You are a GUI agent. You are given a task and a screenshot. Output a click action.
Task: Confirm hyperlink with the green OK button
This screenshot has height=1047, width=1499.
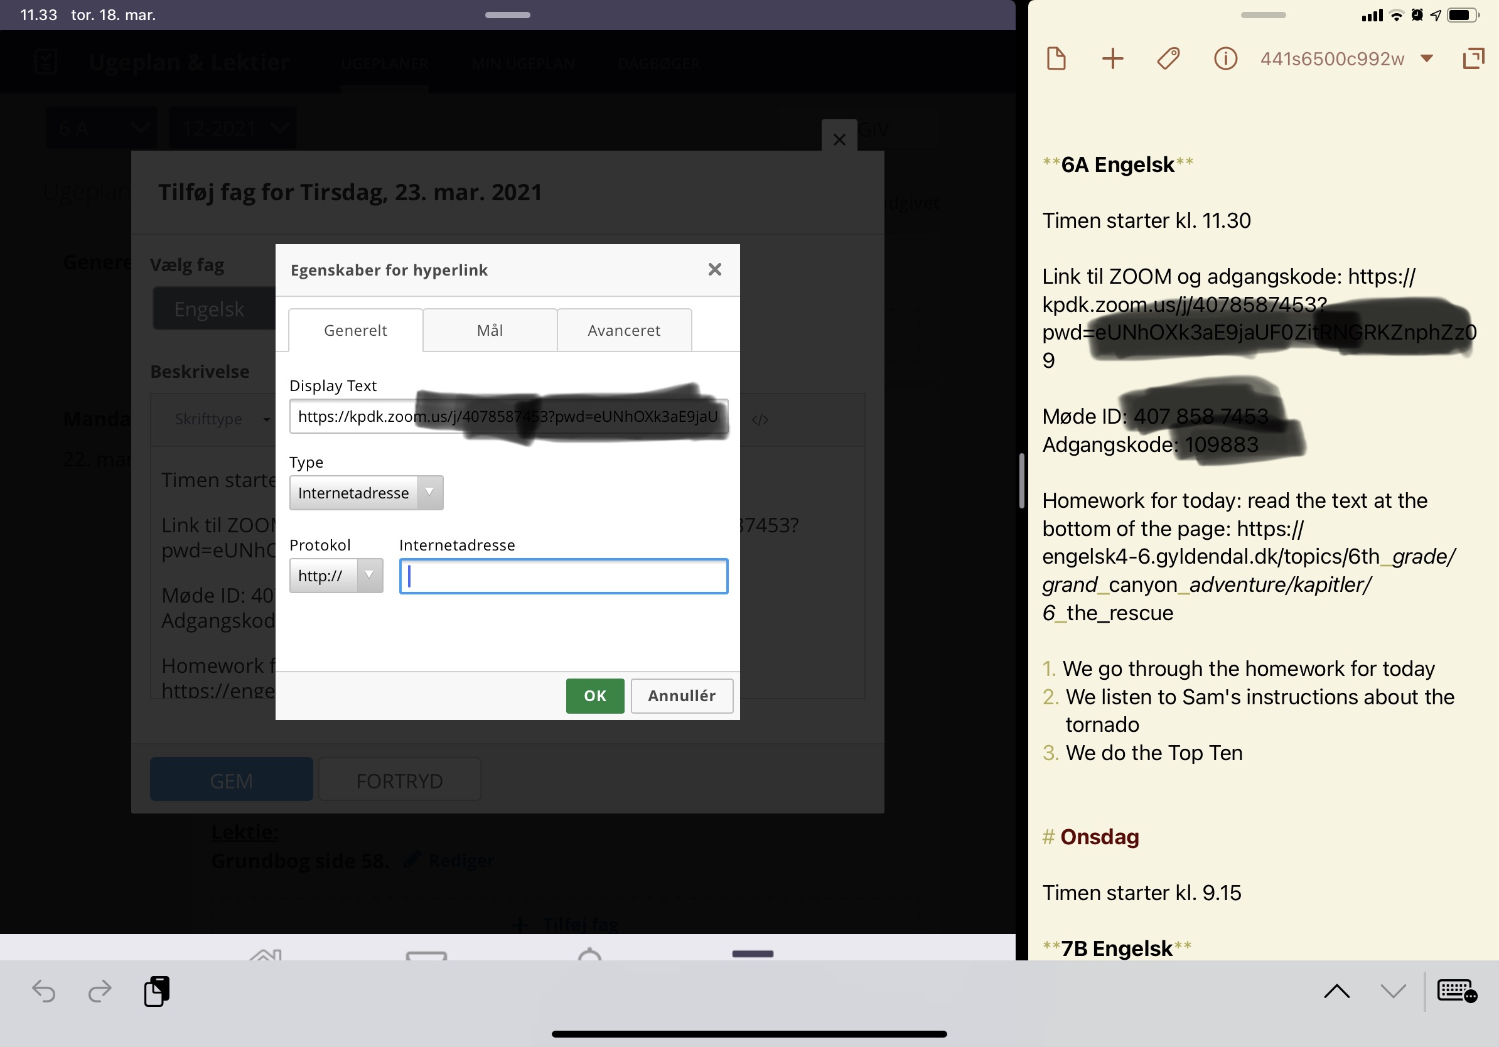click(595, 696)
